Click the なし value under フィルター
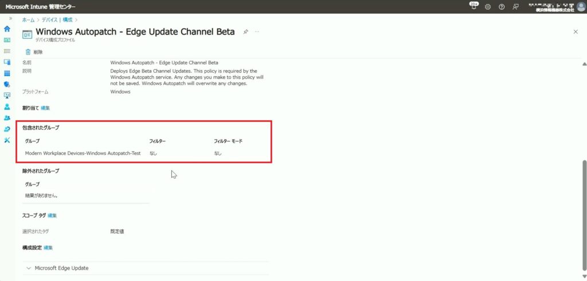 pyautogui.click(x=153, y=153)
